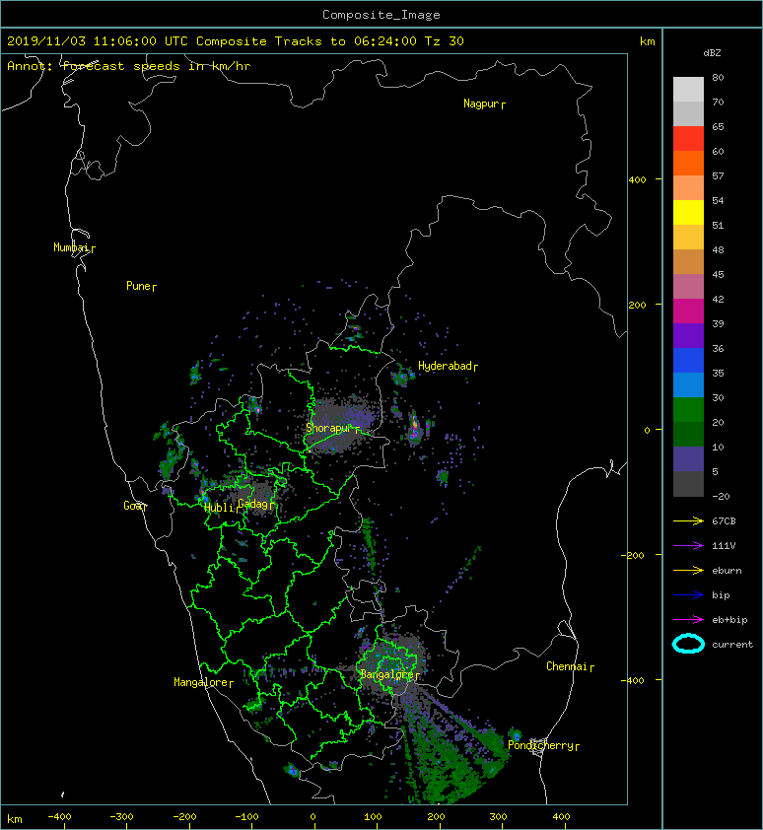Click the -400 tick on horizontal axis
The height and width of the screenshot is (830, 763).
click(59, 817)
